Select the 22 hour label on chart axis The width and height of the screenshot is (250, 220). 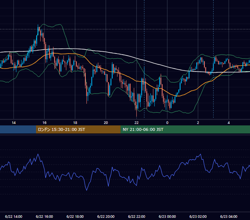coord(136,123)
